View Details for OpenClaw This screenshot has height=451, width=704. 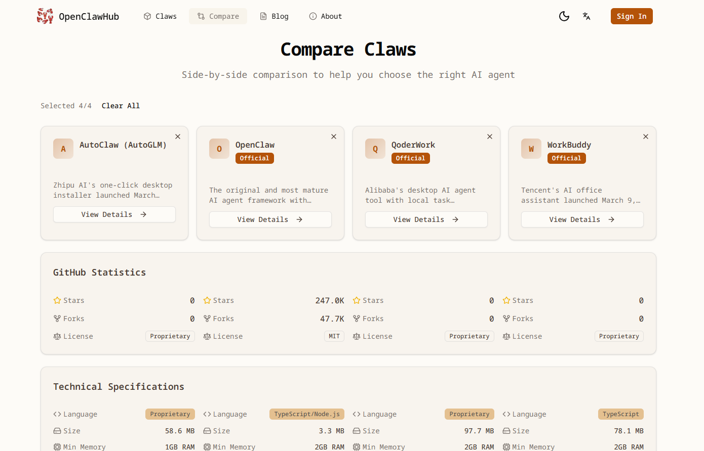[270, 219]
